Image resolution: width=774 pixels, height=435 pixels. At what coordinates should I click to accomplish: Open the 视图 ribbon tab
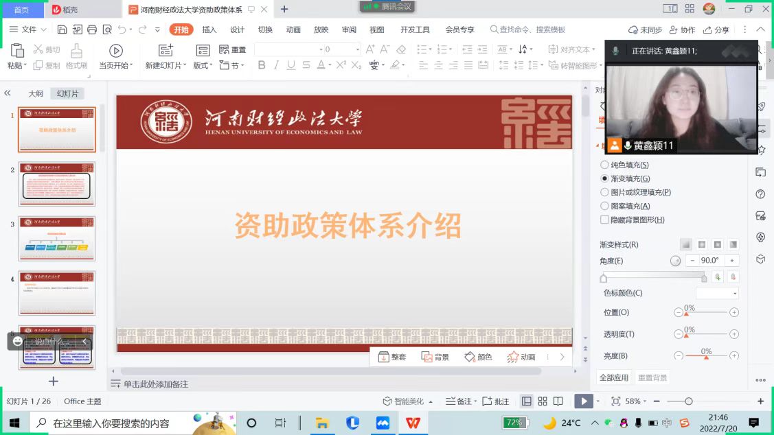point(376,30)
